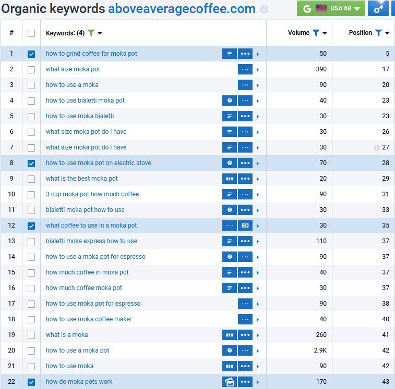The height and width of the screenshot is (389, 395).
Task: Click the info icon beside aboveaveragecoffee.com title
Action: [x=264, y=9]
